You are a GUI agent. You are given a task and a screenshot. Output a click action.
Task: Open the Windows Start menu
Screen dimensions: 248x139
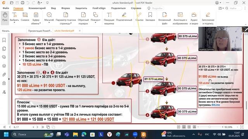pos(6,134)
